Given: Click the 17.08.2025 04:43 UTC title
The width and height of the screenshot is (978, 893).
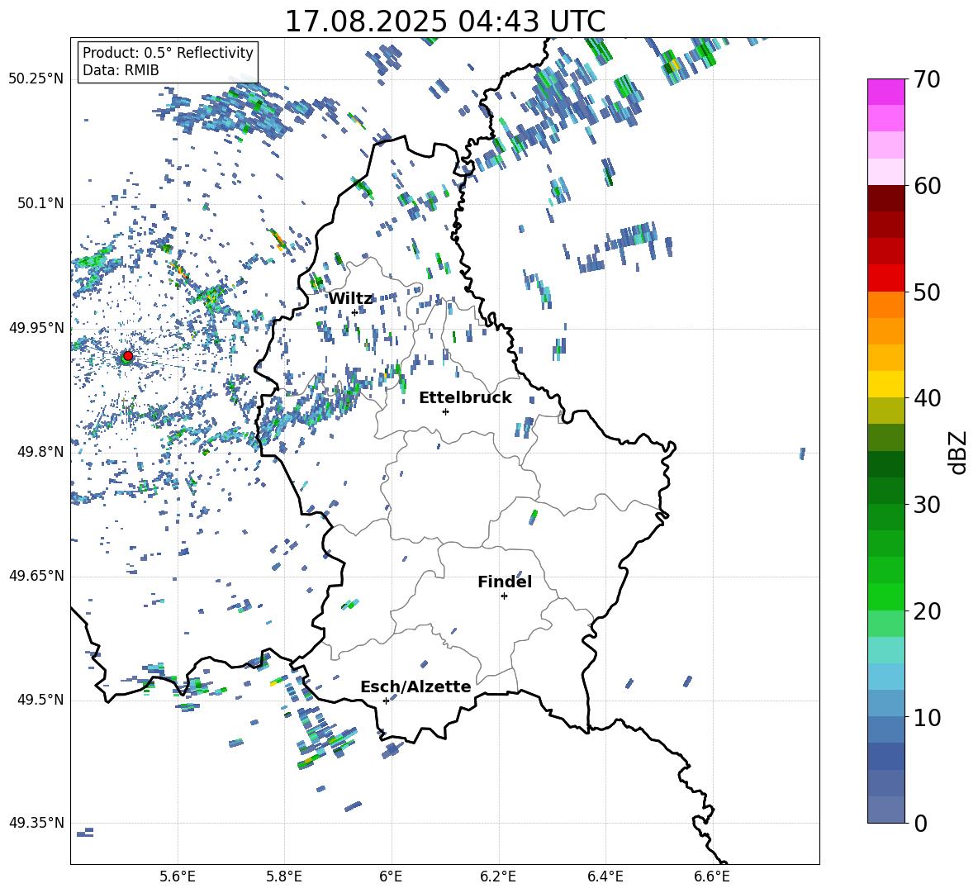Looking at the screenshot, I should click(x=445, y=21).
